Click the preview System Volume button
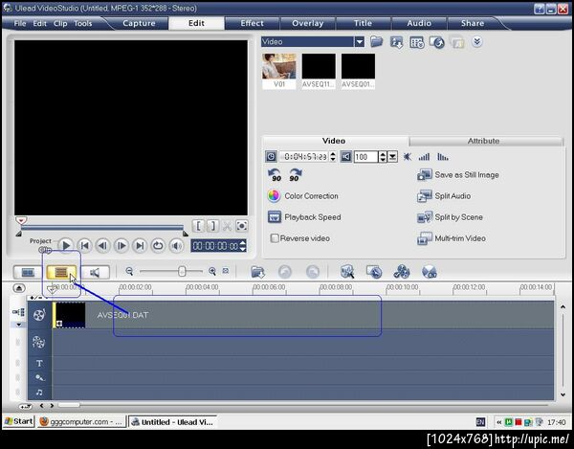574x449 pixels. (176, 246)
